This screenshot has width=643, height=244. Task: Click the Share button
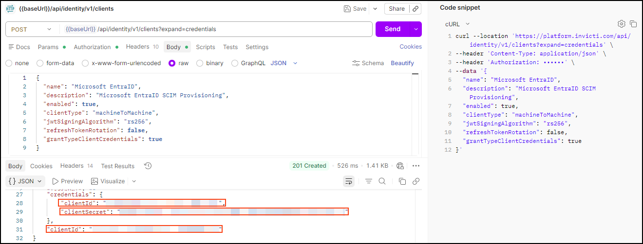coord(397,9)
